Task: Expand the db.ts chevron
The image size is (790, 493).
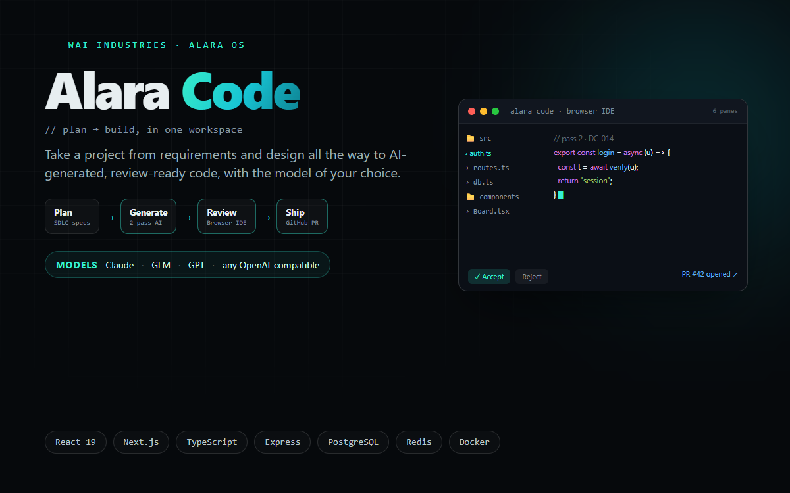Action: (467, 182)
